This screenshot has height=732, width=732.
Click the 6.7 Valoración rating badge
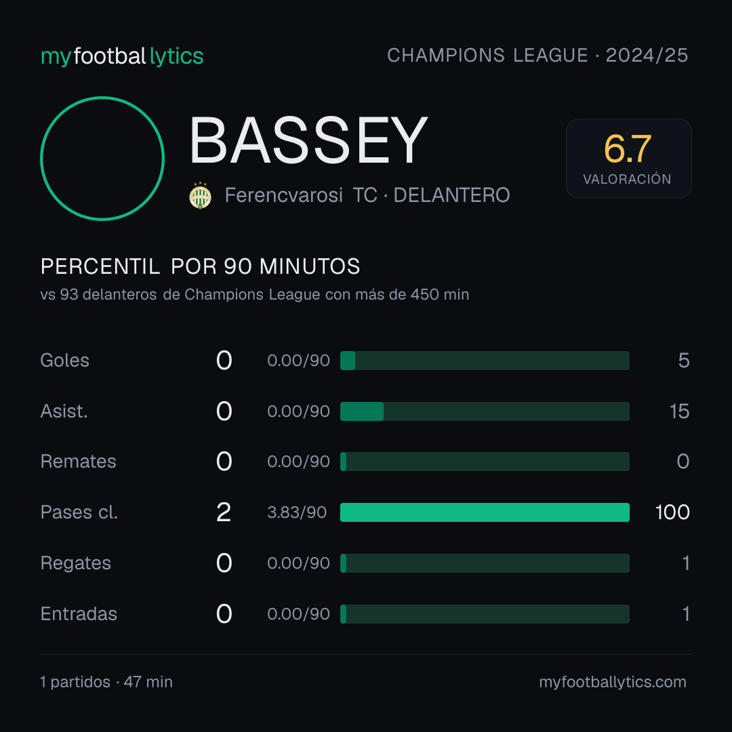(x=629, y=159)
